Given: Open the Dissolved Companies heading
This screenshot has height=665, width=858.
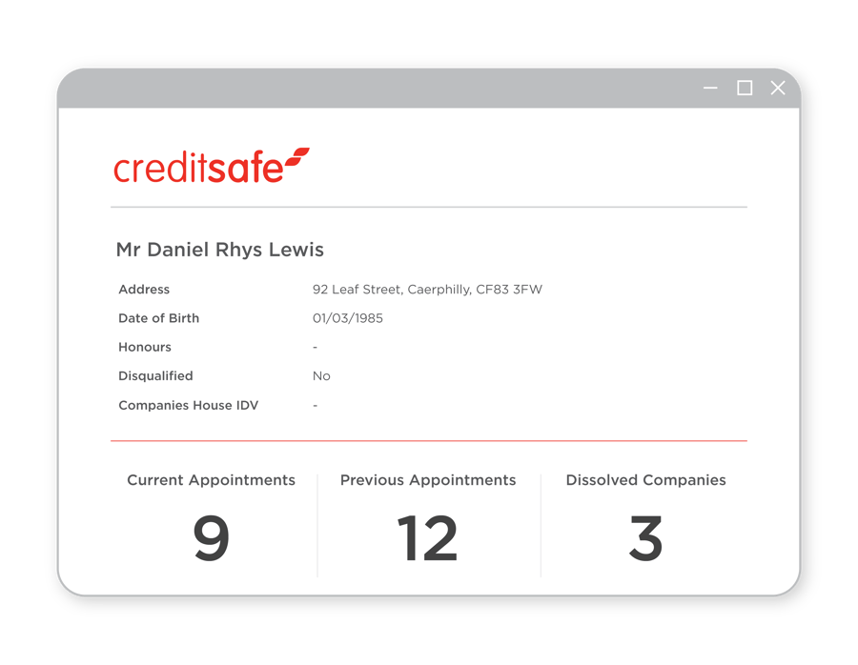Looking at the screenshot, I should click(x=645, y=480).
